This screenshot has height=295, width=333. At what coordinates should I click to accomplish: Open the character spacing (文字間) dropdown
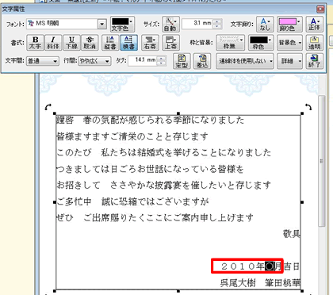[42, 61]
